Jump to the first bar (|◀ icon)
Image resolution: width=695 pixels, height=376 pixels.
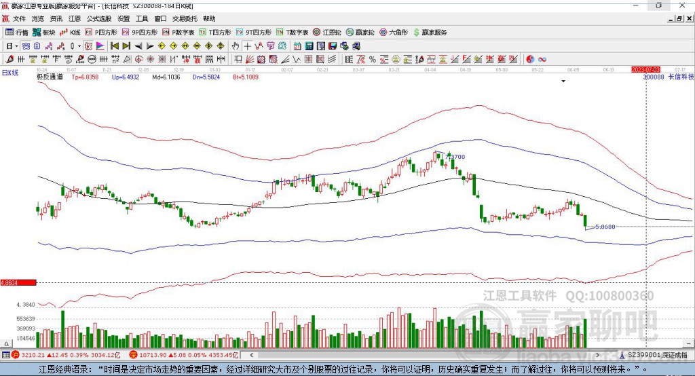tap(114, 46)
